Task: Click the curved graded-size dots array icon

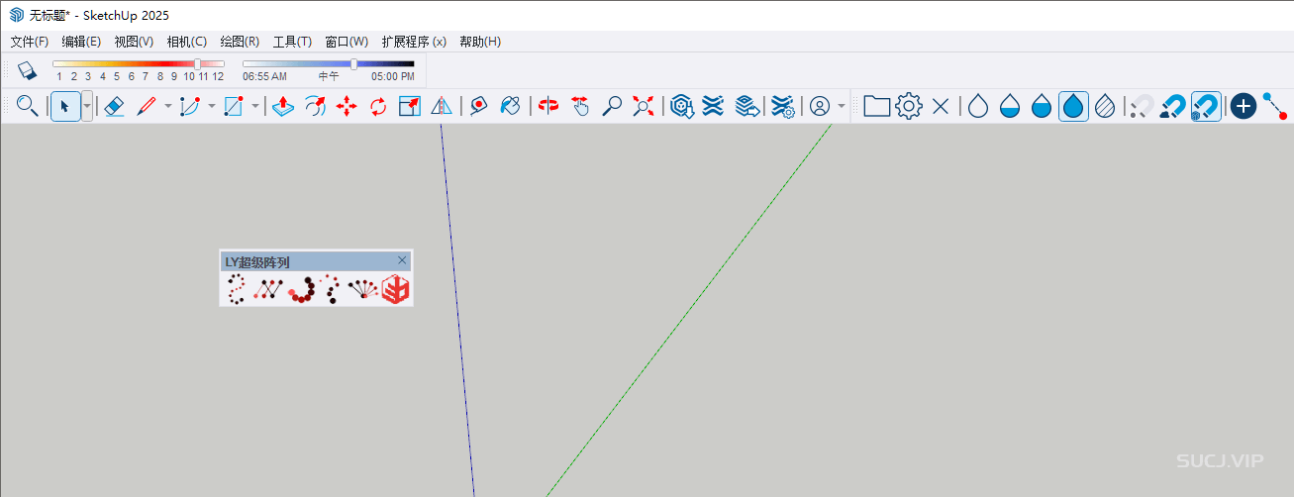Action: [x=301, y=289]
